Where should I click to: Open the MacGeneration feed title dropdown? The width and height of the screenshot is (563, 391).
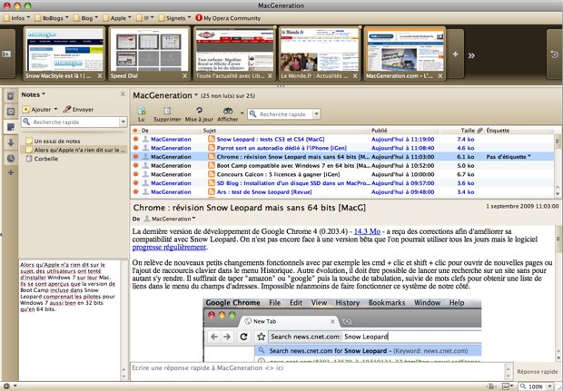[x=165, y=95]
